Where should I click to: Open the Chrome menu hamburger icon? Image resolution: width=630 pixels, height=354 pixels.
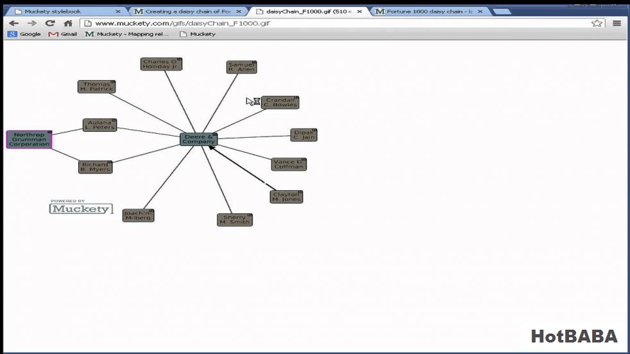(617, 23)
